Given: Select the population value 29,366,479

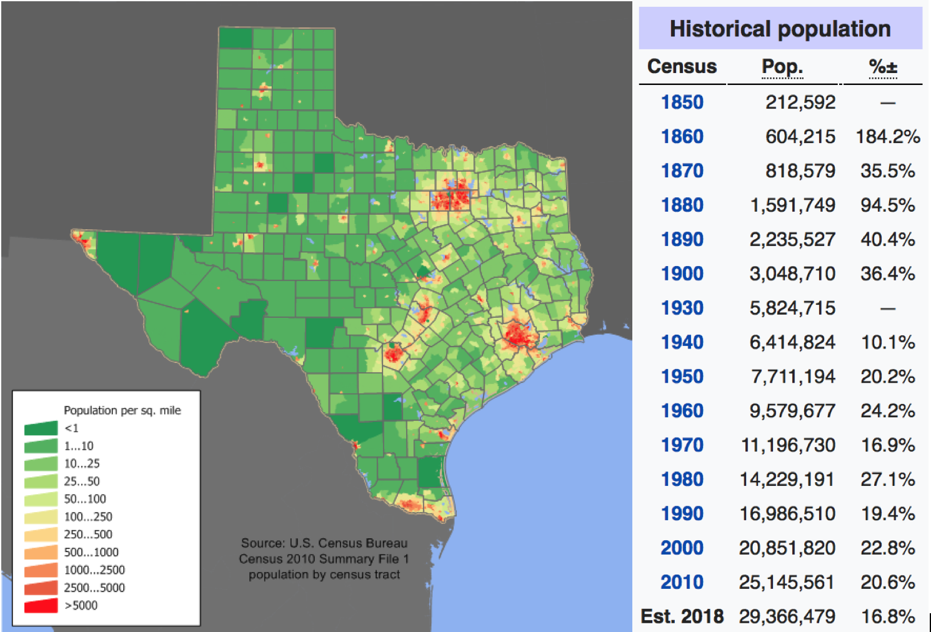Looking at the screenshot, I should 787,618.
